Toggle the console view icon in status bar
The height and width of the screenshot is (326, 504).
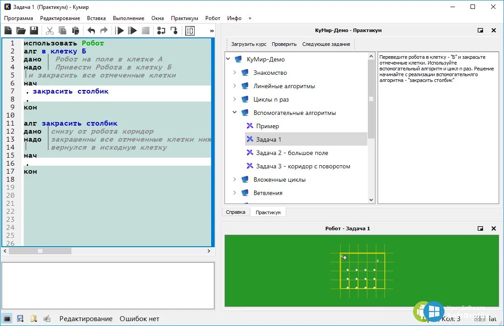tap(7, 318)
